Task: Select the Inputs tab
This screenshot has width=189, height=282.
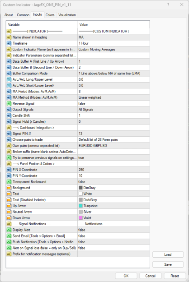Action: [38, 14]
